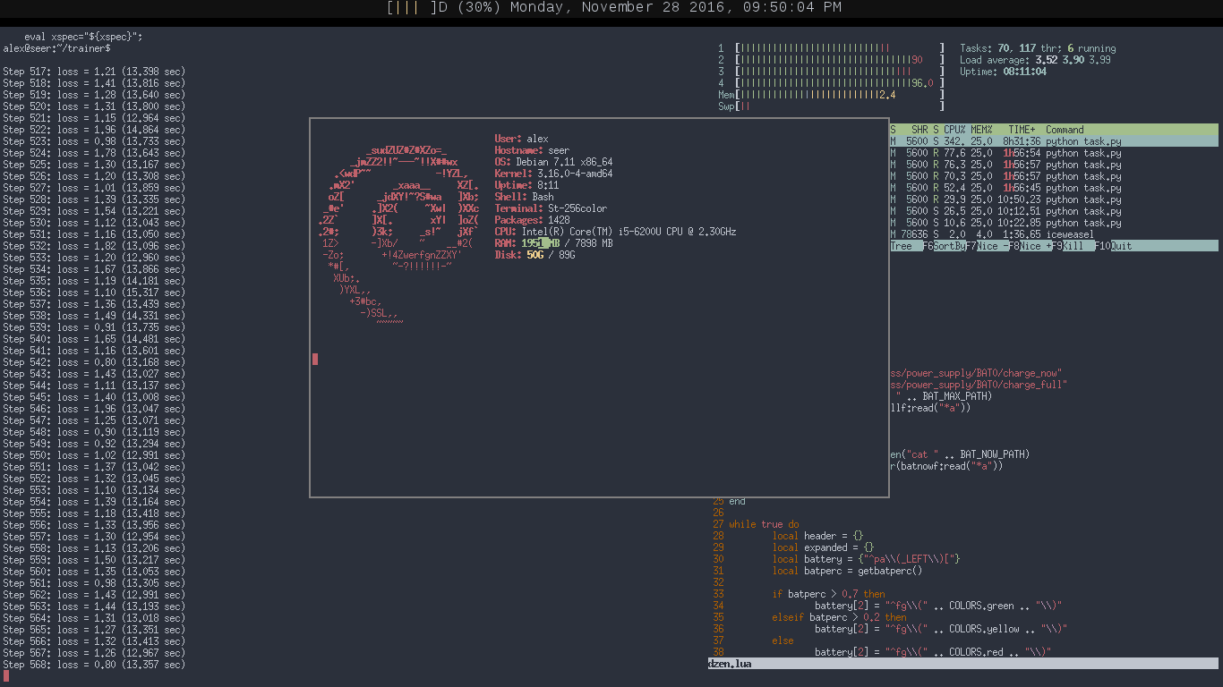This screenshot has height=687, width=1223.
Task: Click SortBy in the htop function bar
Action: pyautogui.click(x=949, y=246)
